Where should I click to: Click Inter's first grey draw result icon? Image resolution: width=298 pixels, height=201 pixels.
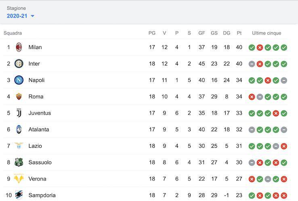point(252,64)
